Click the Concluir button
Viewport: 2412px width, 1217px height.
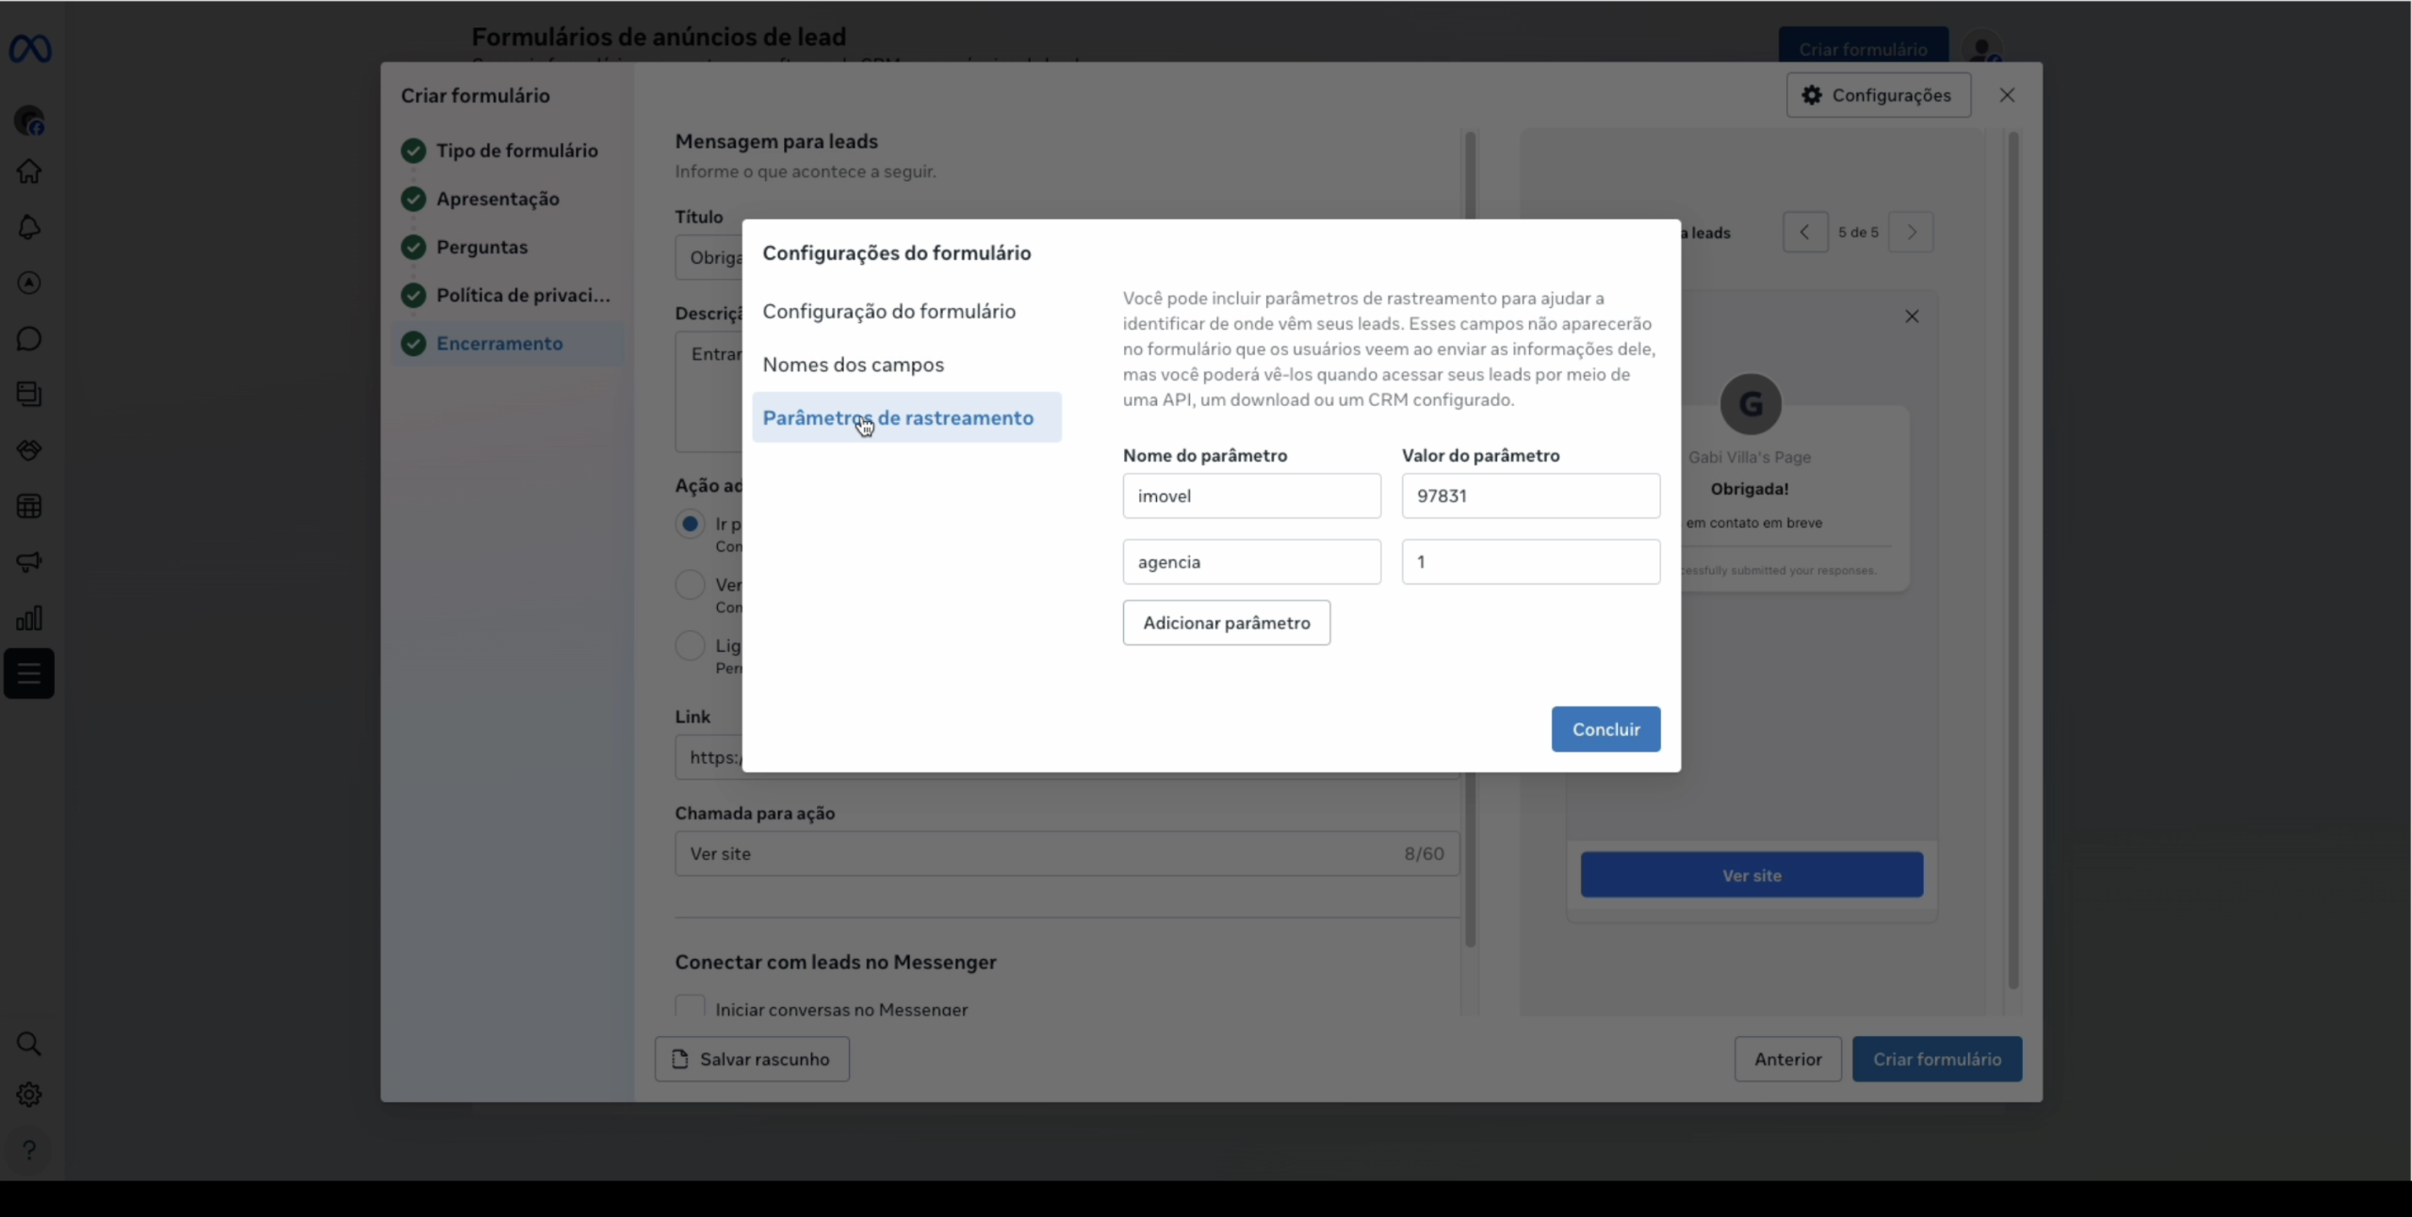point(1605,729)
